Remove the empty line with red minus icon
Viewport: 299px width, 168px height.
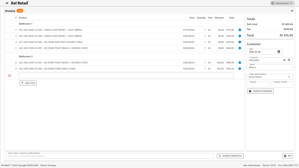click(9, 76)
